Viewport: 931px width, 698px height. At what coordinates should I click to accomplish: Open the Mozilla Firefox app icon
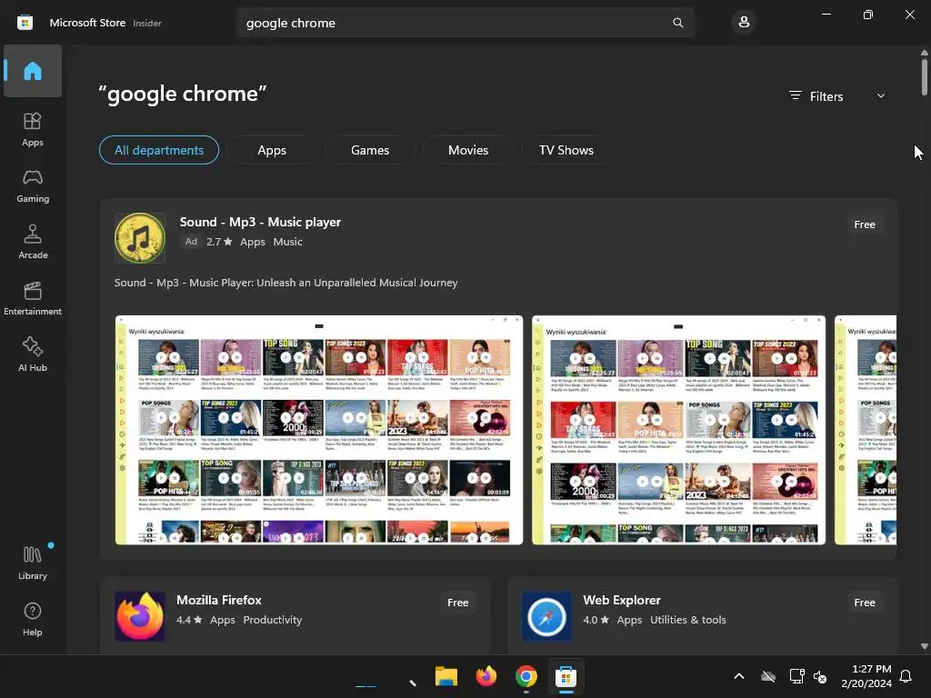tap(139, 616)
